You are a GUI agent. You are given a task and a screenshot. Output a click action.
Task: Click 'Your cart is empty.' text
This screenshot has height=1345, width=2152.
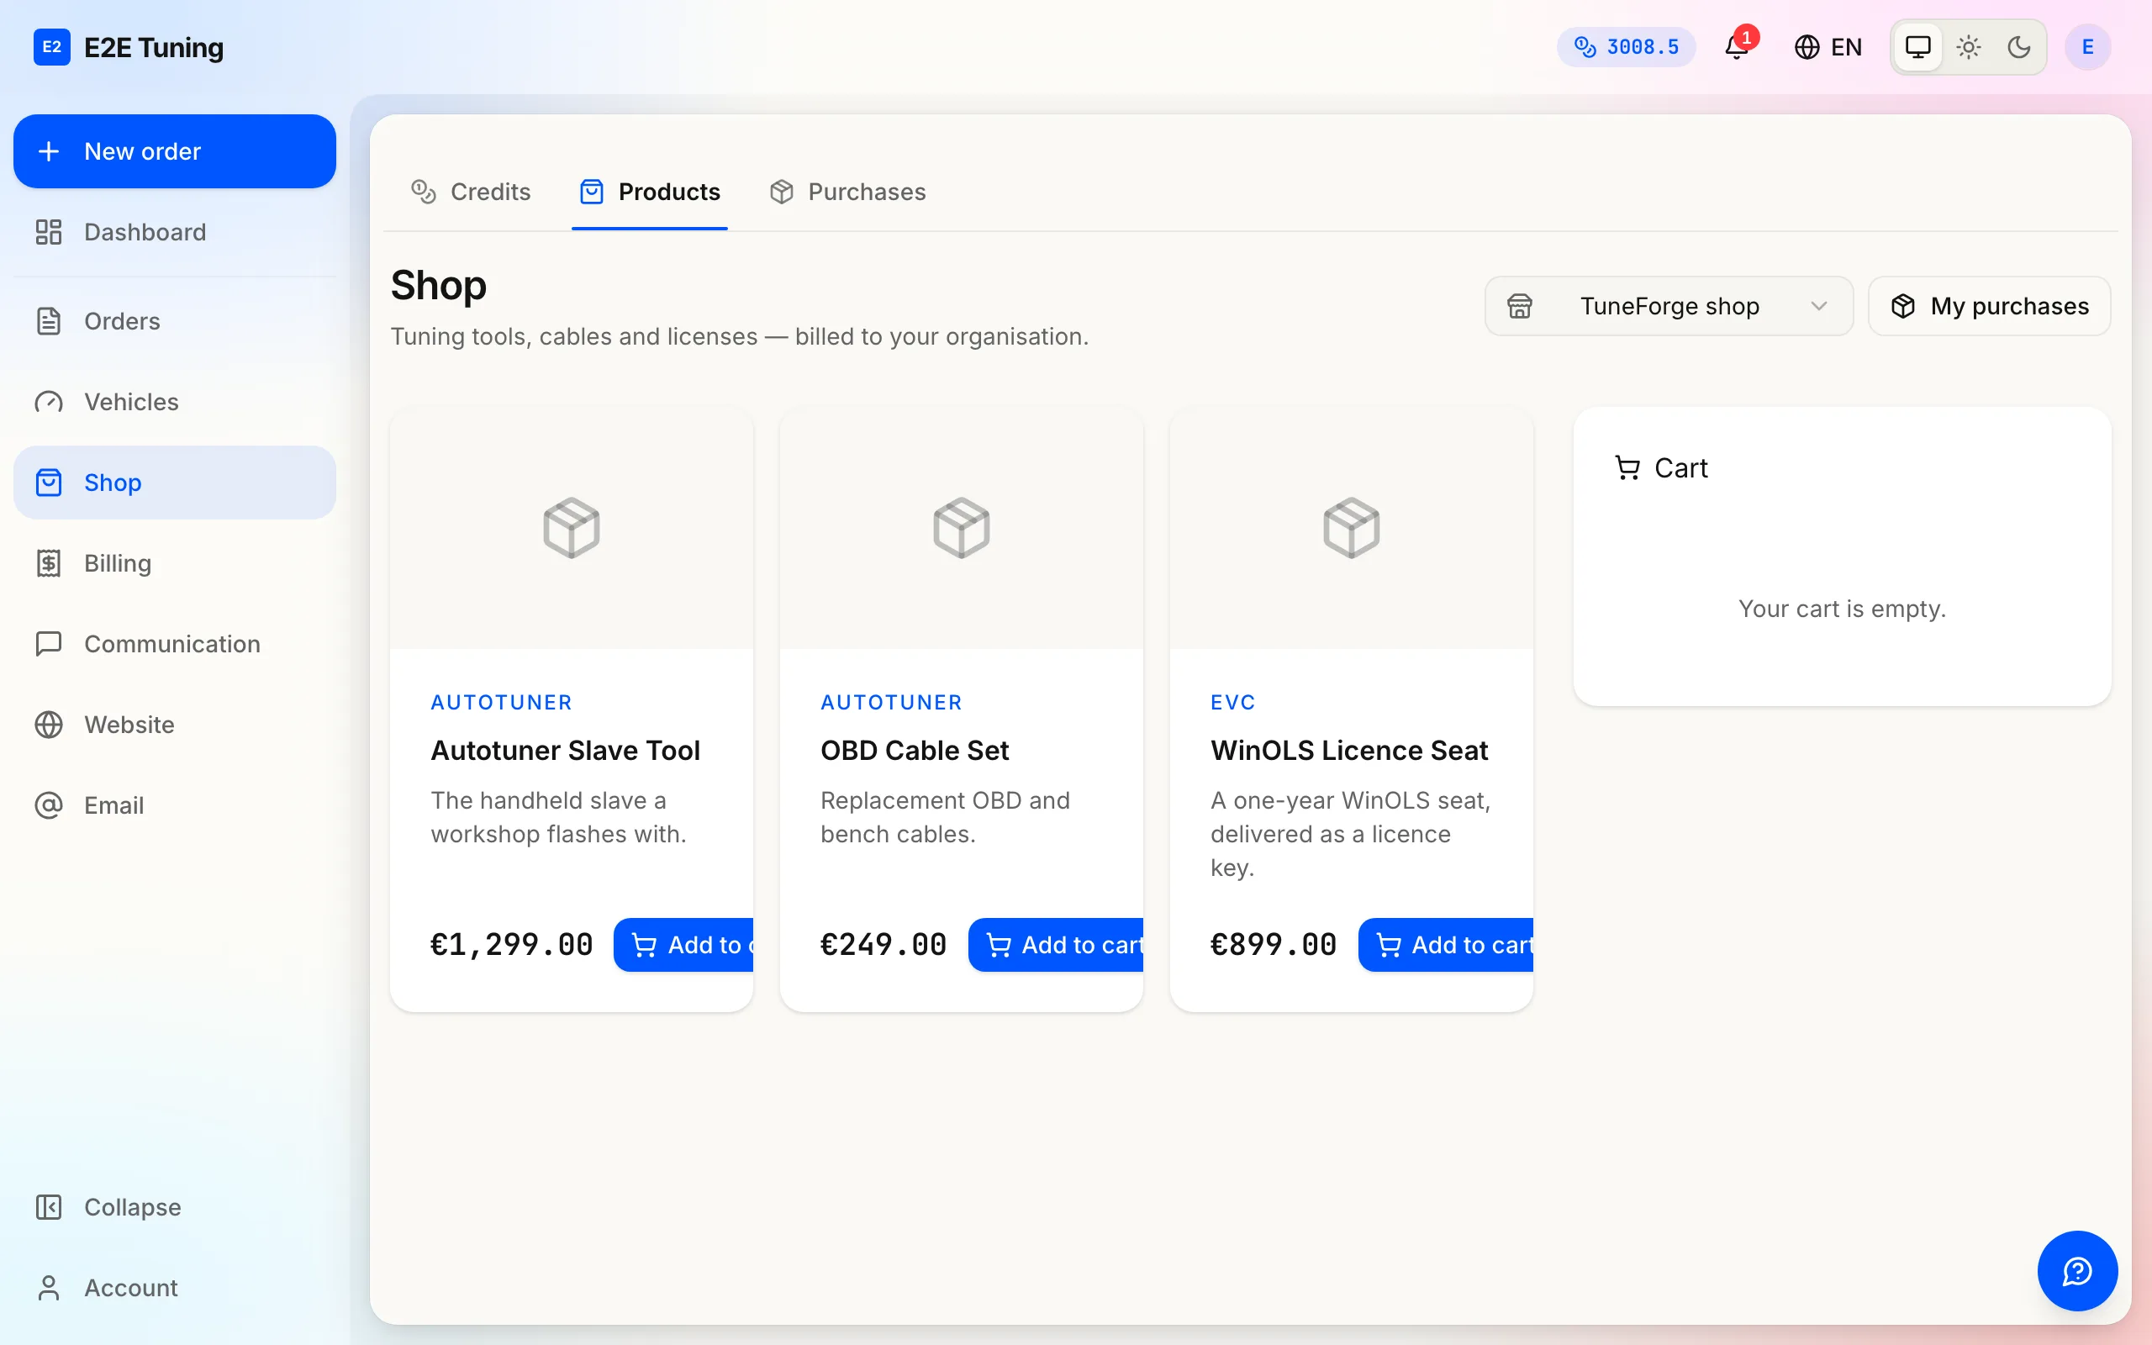(x=1843, y=609)
